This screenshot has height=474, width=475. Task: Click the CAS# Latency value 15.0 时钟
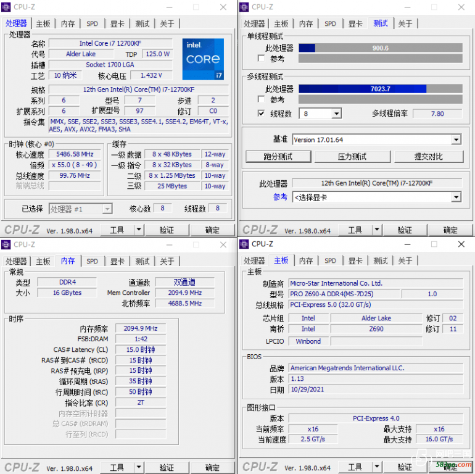click(x=141, y=349)
